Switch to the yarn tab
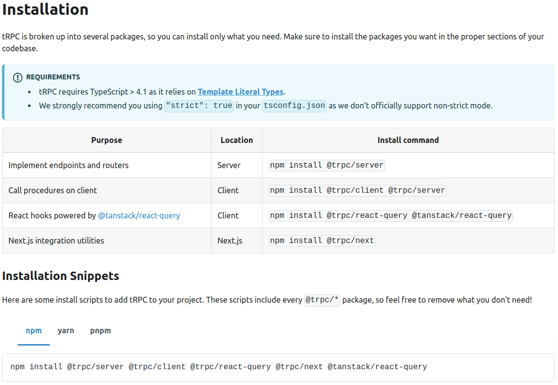The height and width of the screenshot is (385, 558). tap(66, 331)
